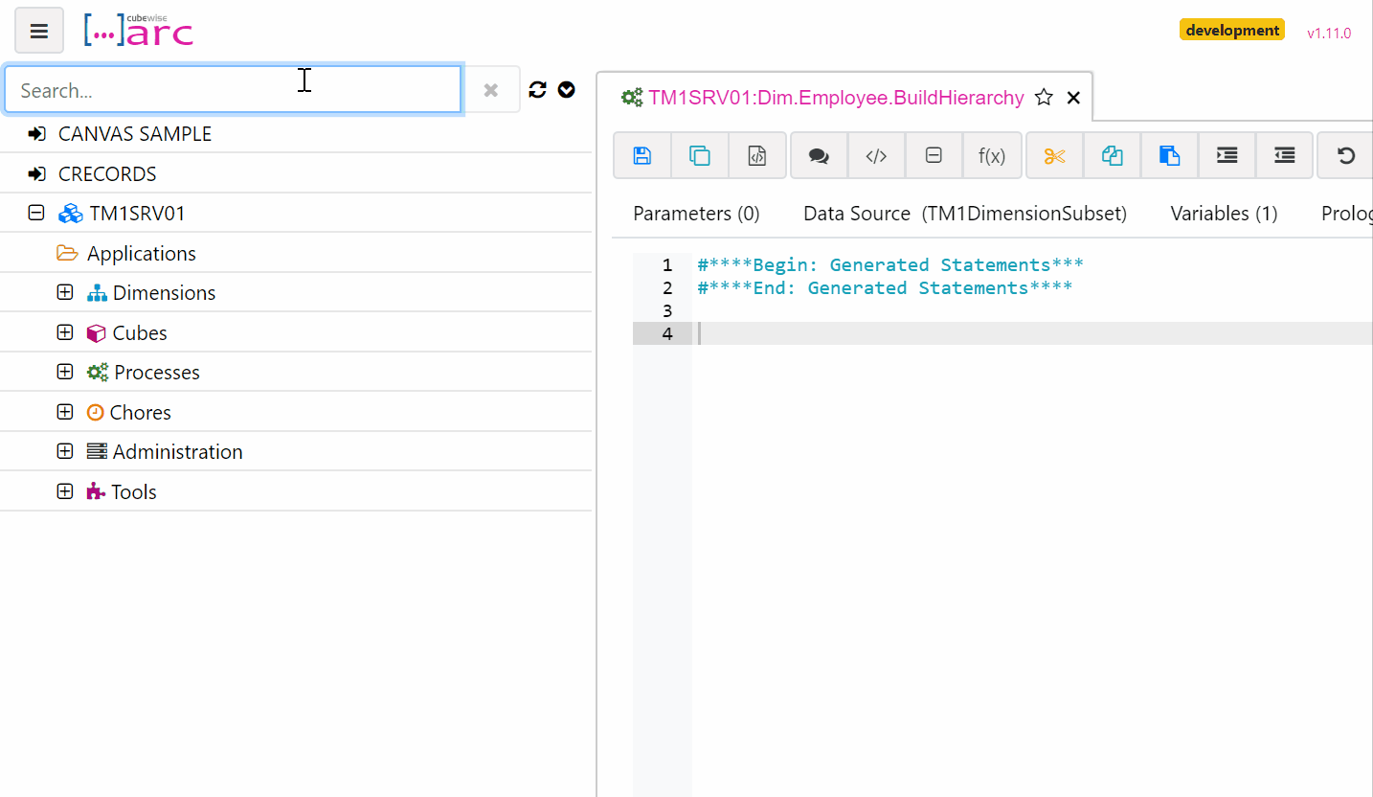
Task: Expand the Dimensions node
Action: point(65,292)
